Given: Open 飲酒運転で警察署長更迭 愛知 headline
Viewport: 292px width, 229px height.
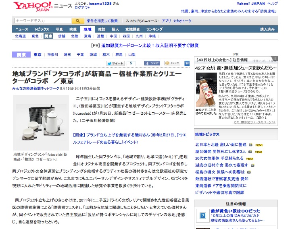Looking at the screenshot, I should [x=222, y=179].
